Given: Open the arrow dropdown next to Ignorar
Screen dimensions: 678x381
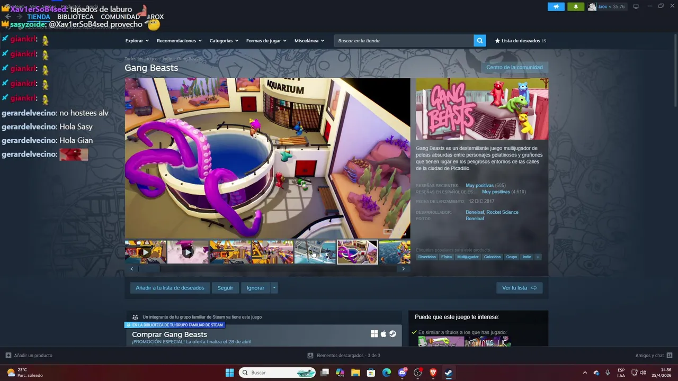Looking at the screenshot, I should tap(274, 288).
